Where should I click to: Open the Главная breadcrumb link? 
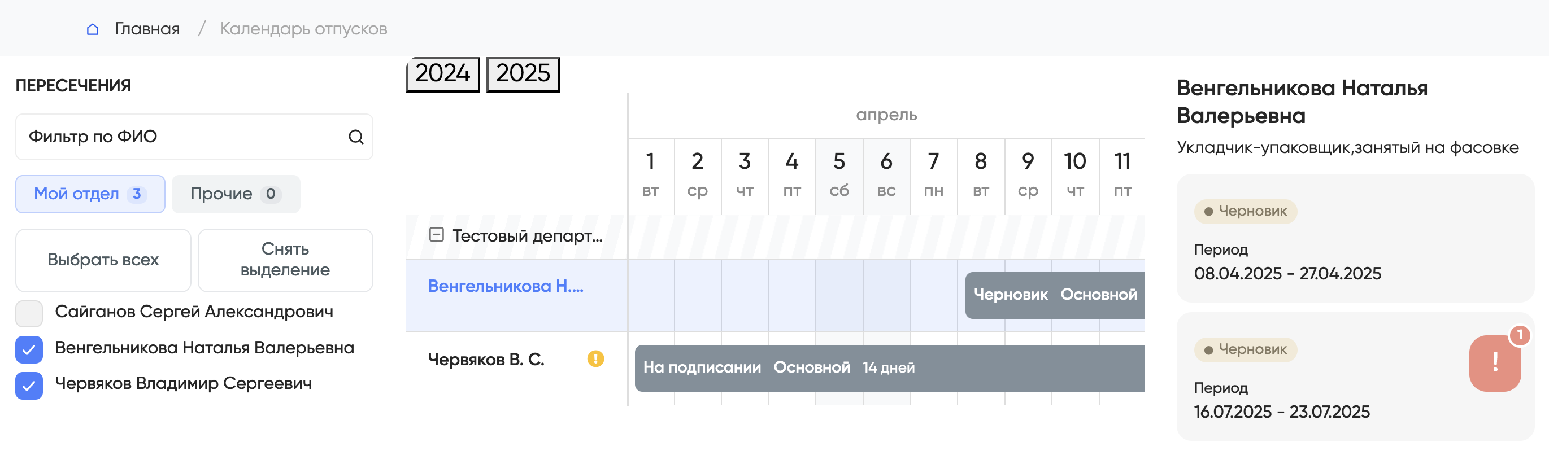pyautogui.click(x=147, y=29)
